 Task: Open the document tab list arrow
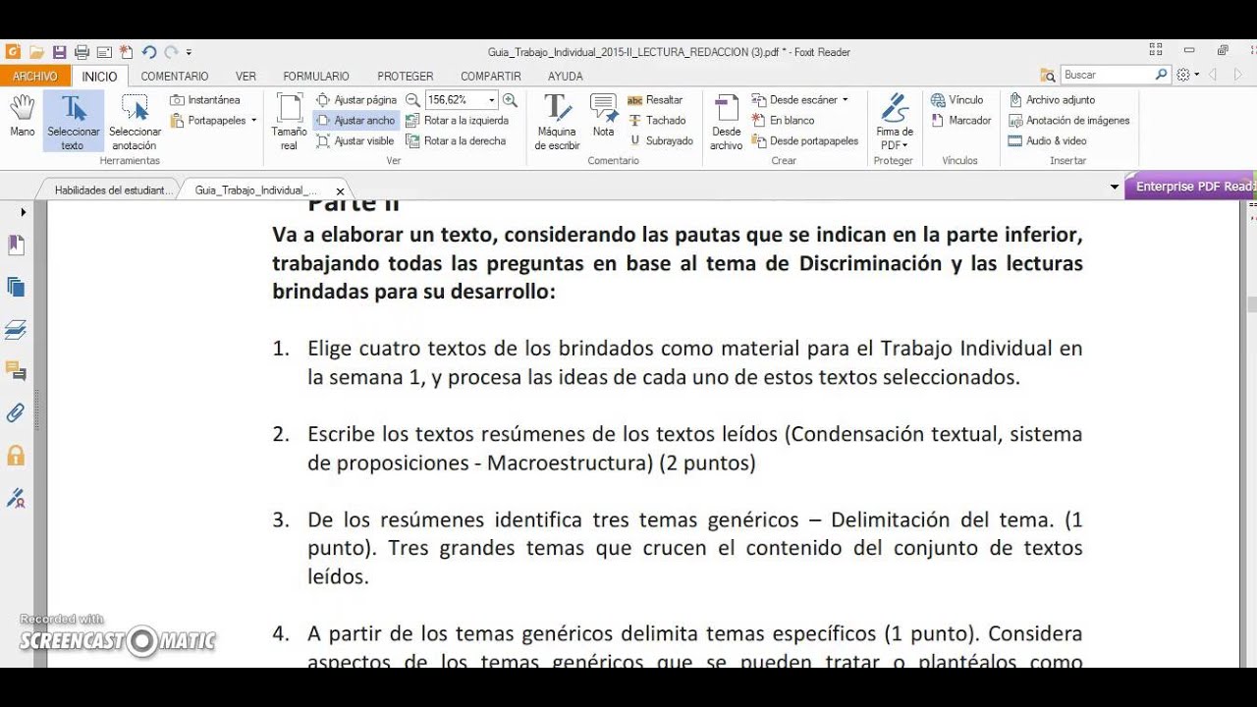pyautogui.click(x=1115, y=187)
